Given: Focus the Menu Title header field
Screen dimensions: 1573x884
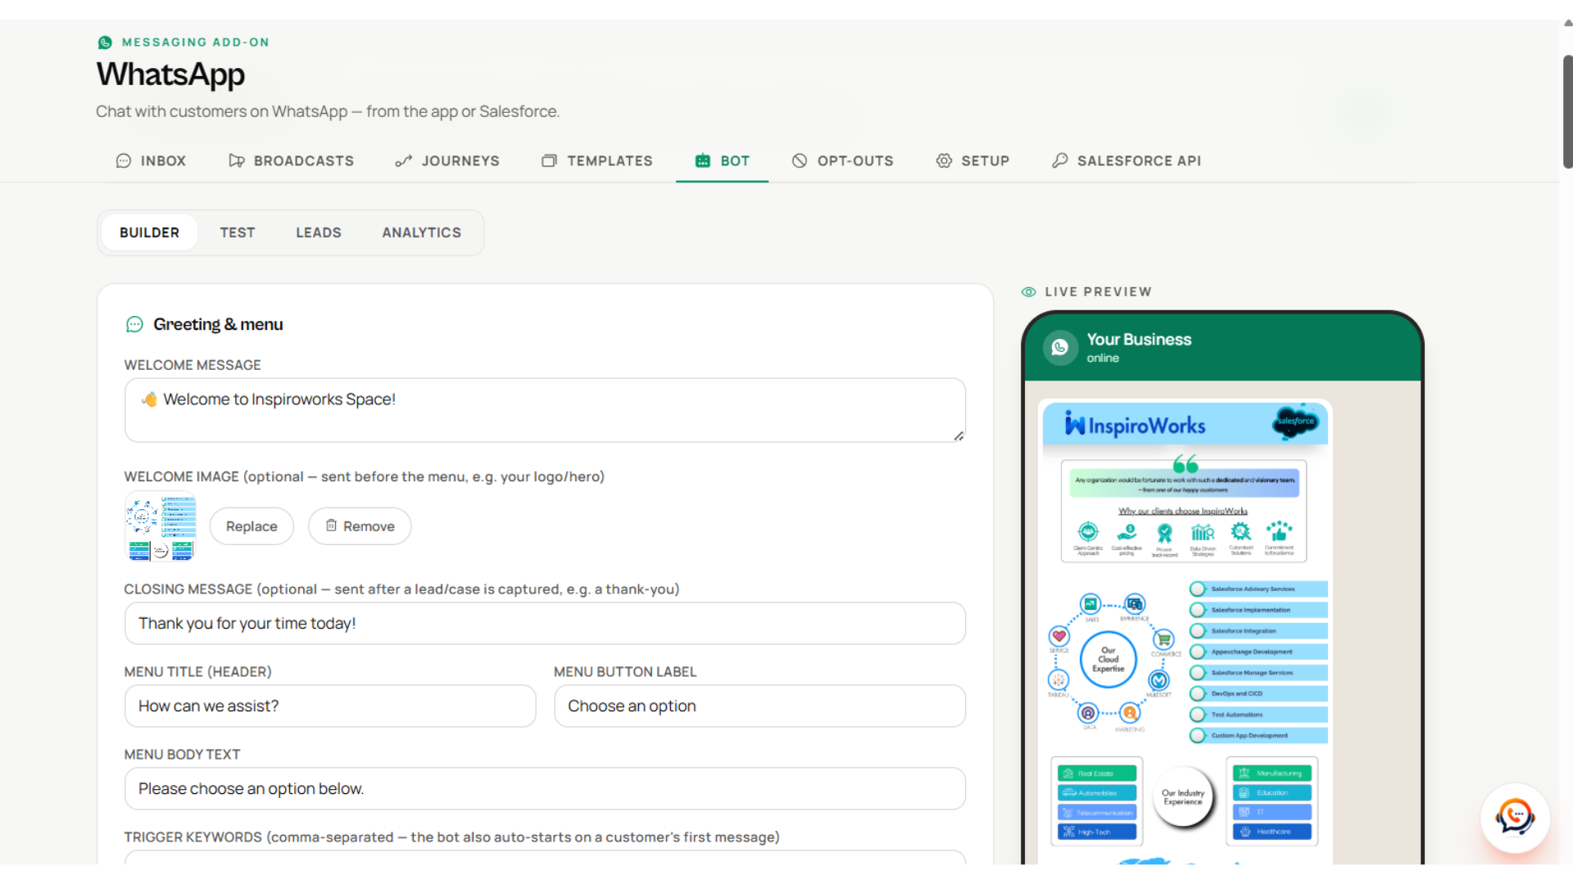Looking at the screenshot, I should point(330,706).
